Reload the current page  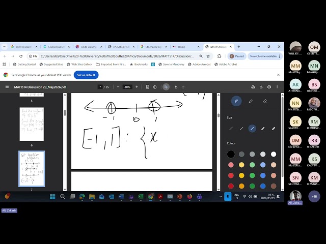coord(21,56)
